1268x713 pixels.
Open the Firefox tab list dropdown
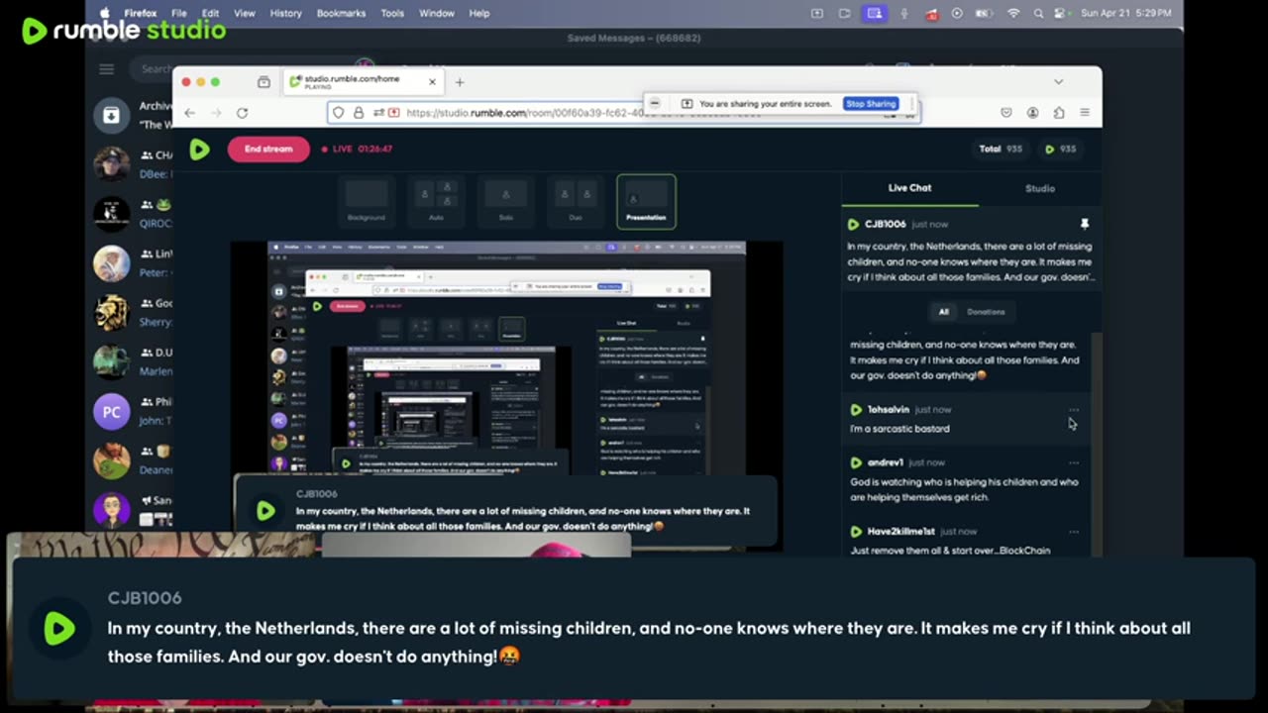tap(1058, 82)
